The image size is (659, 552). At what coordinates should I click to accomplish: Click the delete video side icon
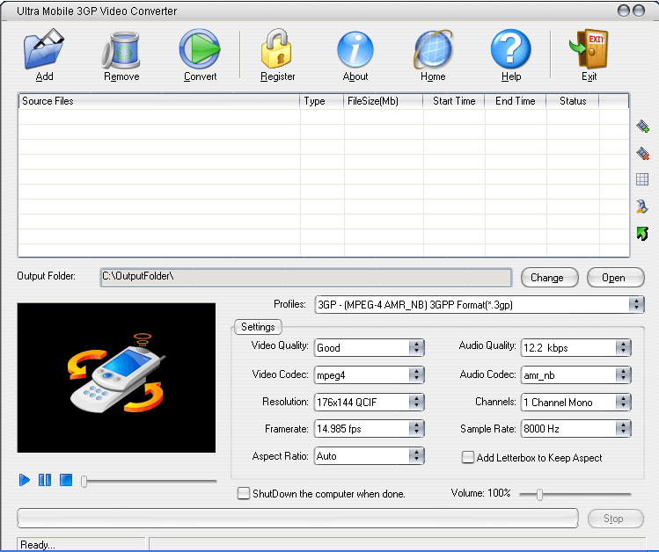click(x=642, y=153)
